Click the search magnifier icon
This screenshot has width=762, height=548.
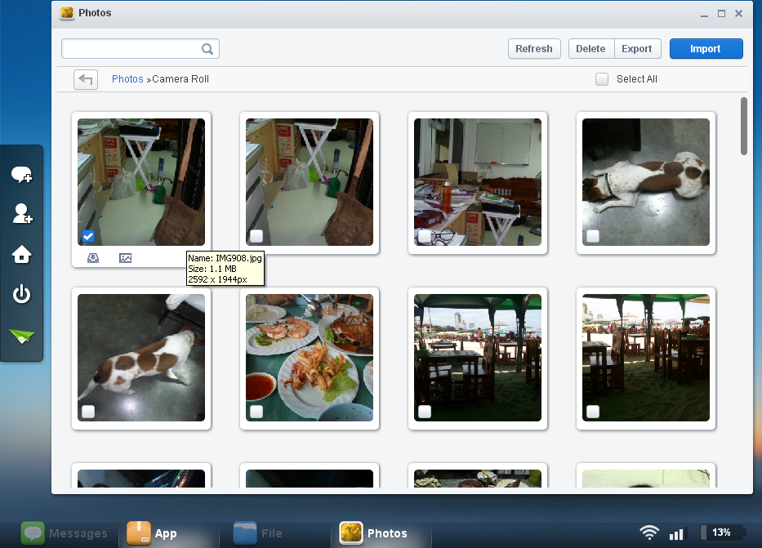tap(207, 49)
